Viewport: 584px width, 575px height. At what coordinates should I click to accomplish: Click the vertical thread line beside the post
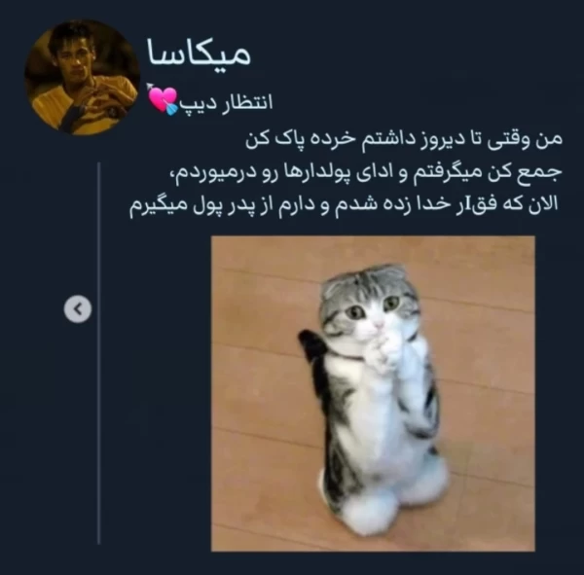pyautogui.click(x=98, y=353)
